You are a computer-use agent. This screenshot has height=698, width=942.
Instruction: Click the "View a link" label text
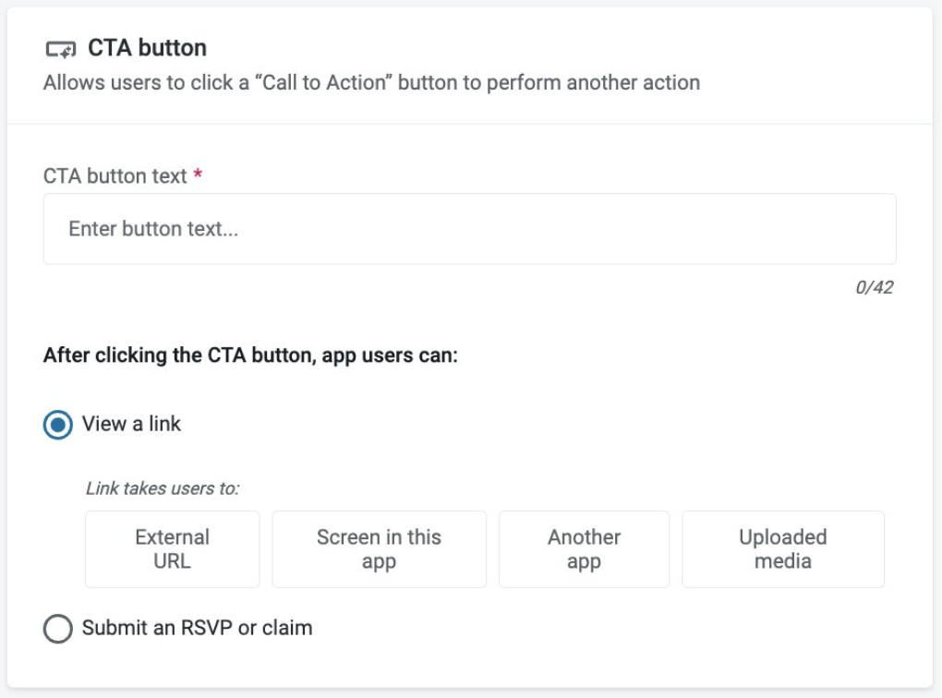pos(132,424)
